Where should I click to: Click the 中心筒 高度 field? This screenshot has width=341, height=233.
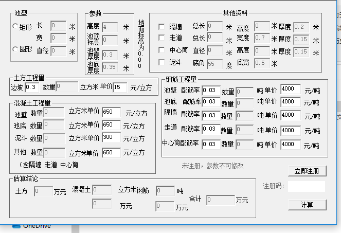coord(262,51)
